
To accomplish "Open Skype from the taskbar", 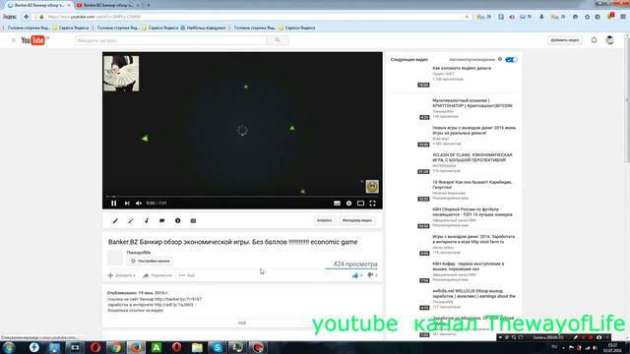I will pos(217,347).
